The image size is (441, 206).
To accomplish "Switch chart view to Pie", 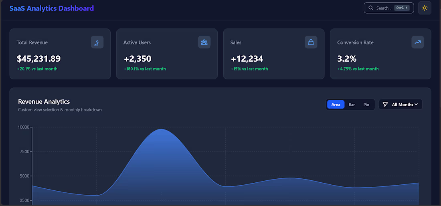I will click(366, 105).
